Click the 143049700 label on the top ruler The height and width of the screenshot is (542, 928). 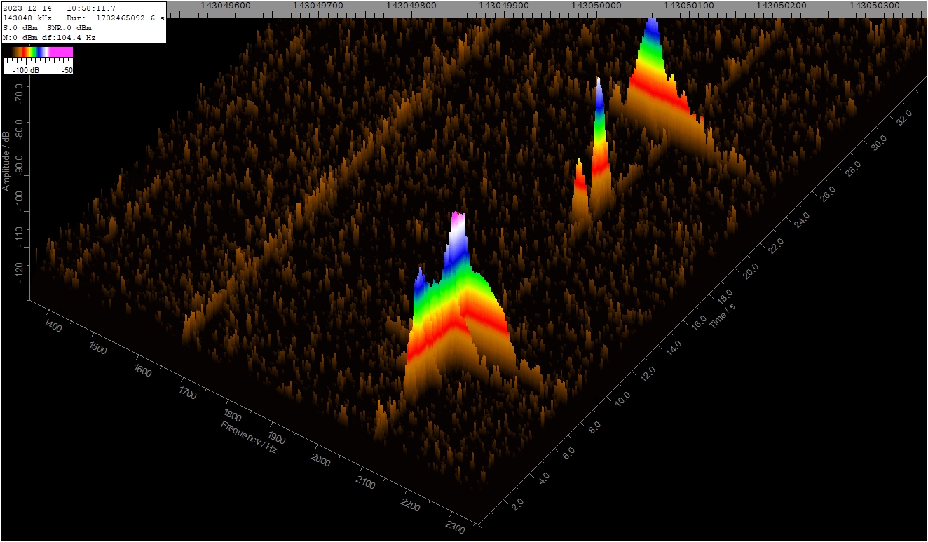coord(318,5)
